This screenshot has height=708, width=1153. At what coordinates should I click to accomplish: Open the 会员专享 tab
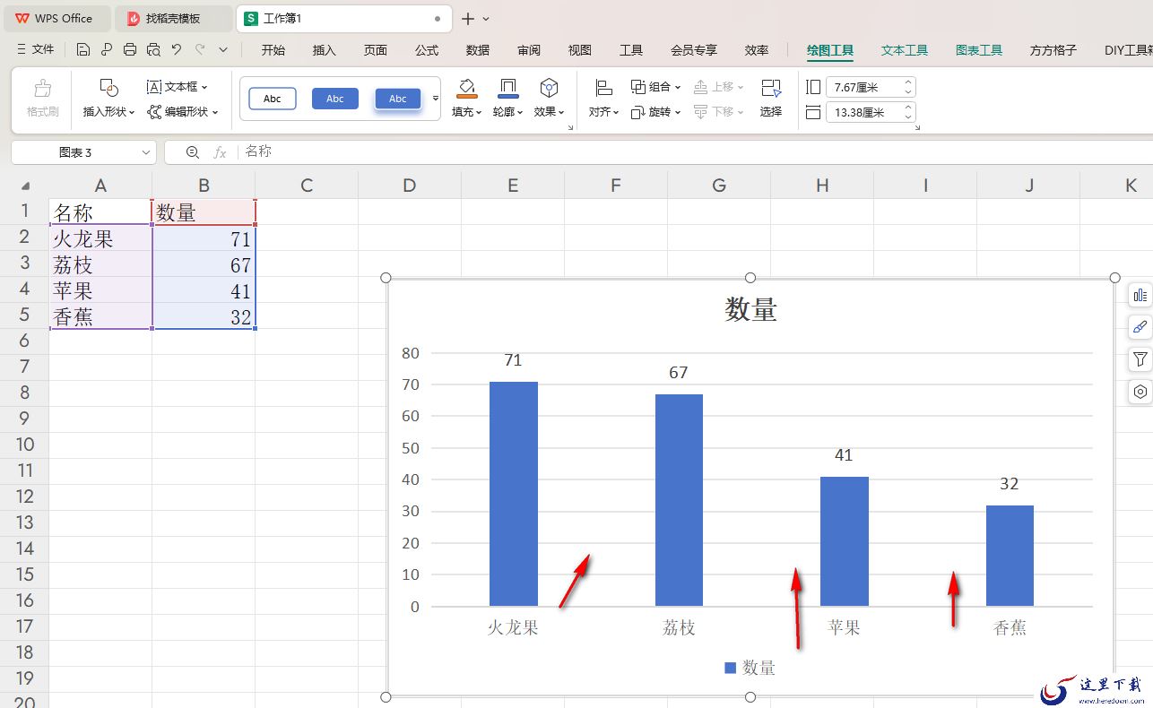pos(694,50)
